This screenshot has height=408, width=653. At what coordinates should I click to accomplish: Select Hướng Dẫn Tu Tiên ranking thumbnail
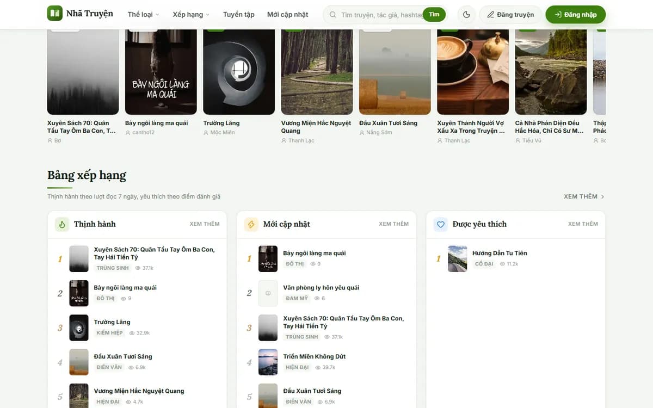click(457, 258)
